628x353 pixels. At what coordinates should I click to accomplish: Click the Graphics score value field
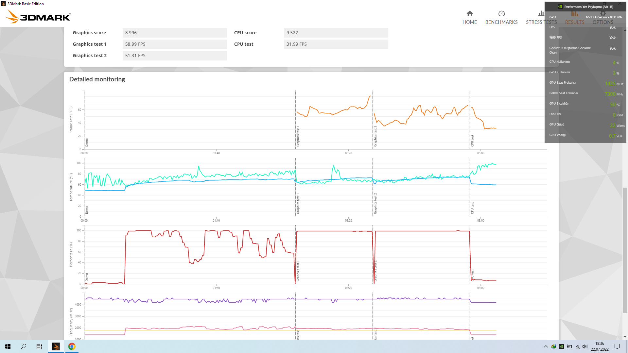coord(175,33)
